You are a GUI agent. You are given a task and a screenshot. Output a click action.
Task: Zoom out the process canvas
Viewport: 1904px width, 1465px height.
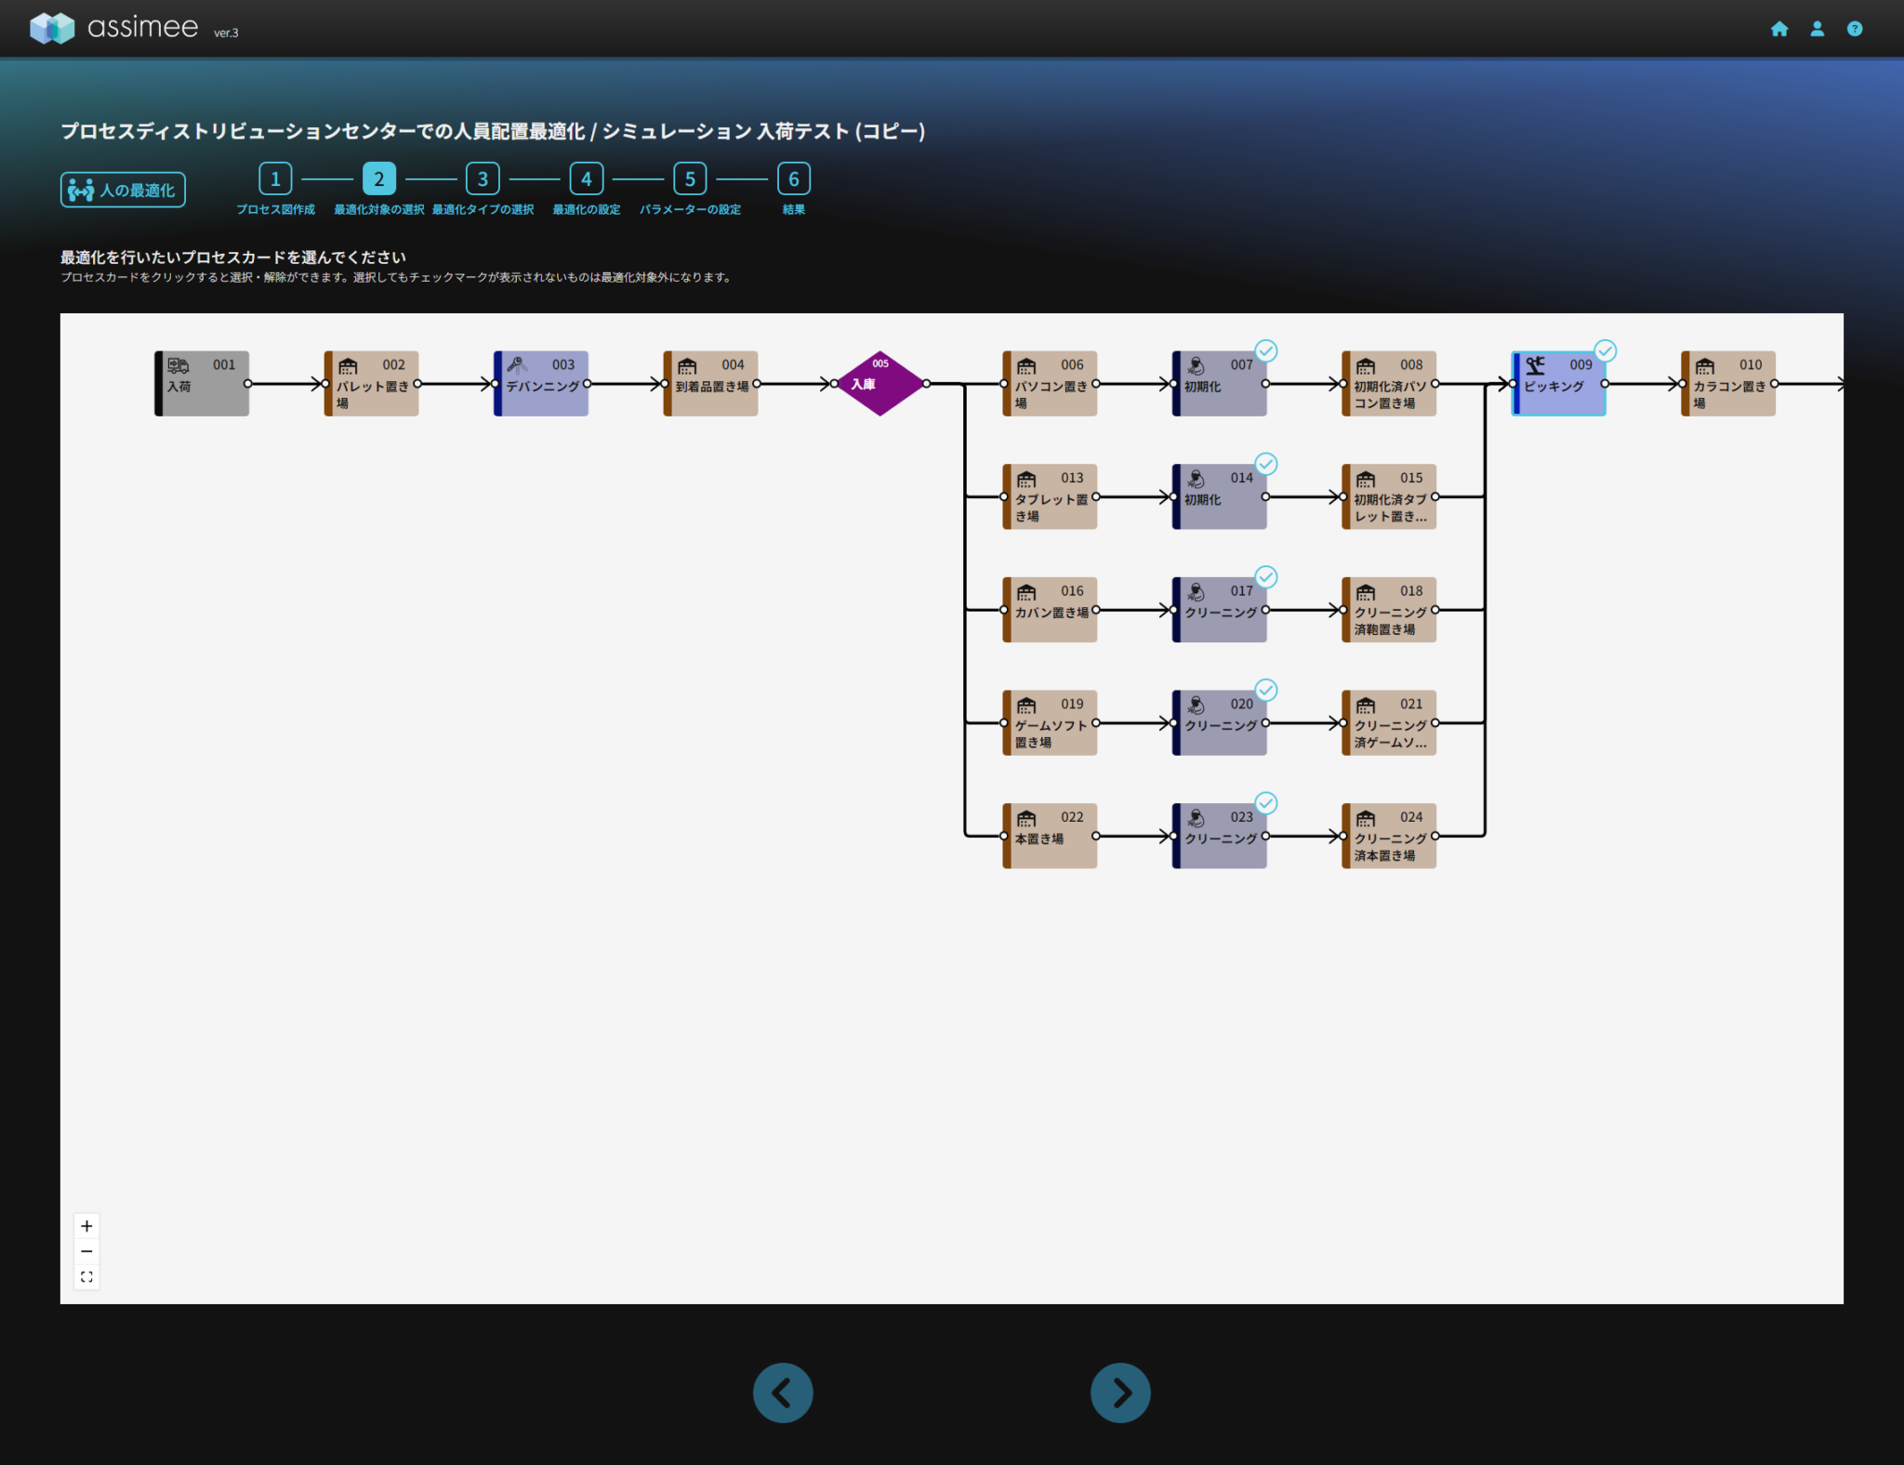86,1251
